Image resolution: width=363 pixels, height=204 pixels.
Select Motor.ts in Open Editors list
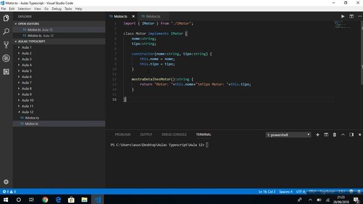pyautogui.click(x=59, y=29)
